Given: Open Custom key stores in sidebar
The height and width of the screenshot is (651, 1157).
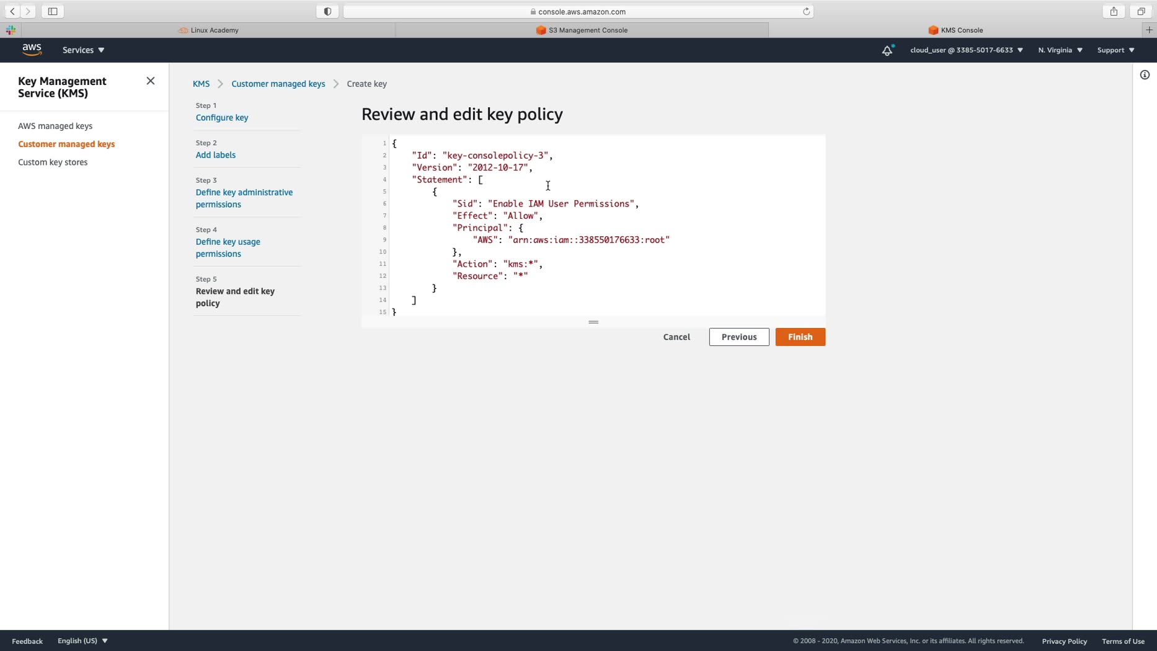Looking at the screenshot, I should coord(53,162).
